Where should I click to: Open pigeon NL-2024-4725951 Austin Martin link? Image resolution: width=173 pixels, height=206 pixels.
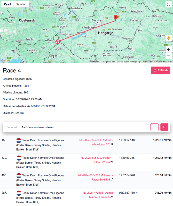tap(98, 195)
